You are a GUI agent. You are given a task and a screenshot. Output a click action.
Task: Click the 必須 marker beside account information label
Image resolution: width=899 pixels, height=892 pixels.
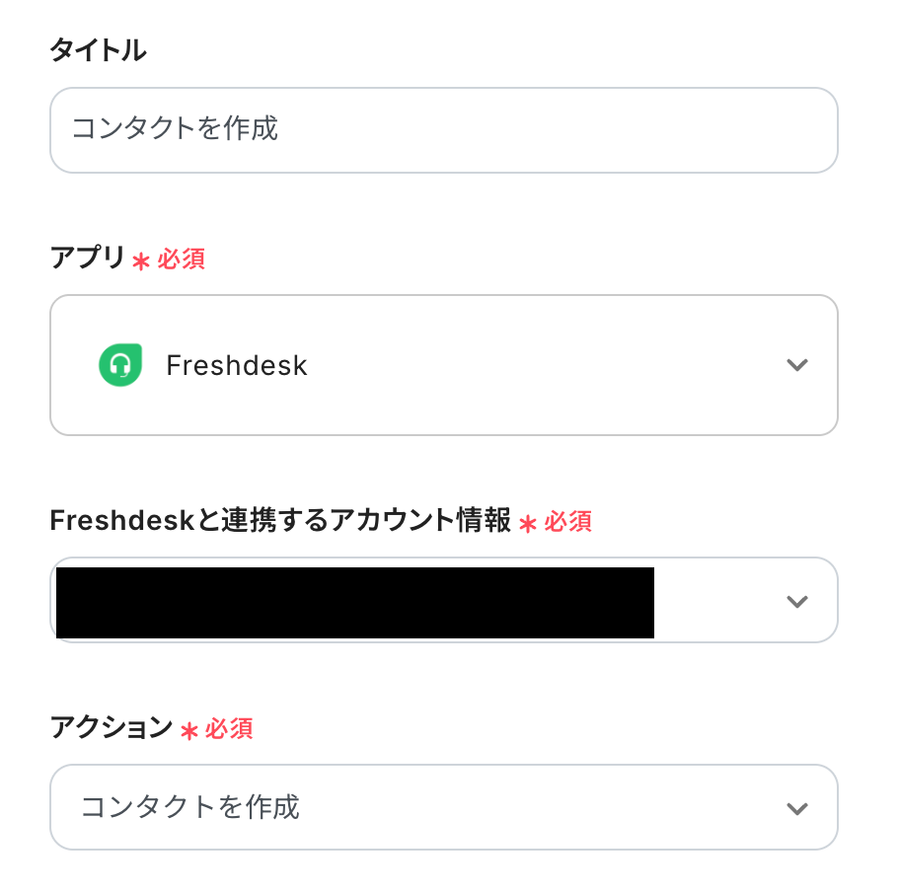567,522
